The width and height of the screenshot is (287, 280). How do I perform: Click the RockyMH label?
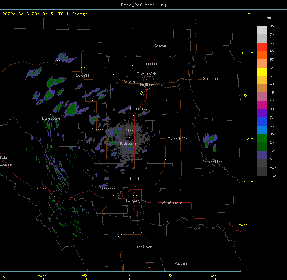[x=82, y=75]
